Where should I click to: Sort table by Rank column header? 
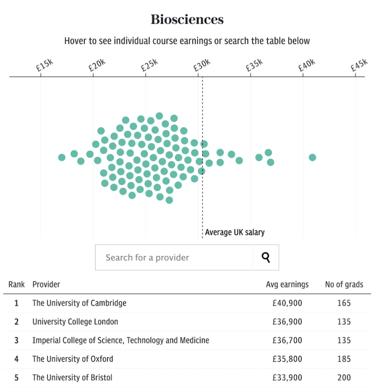coord(17,284)
